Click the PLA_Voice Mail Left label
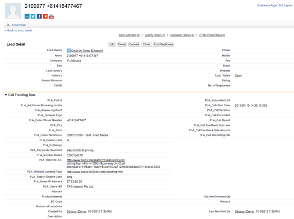This screenshot has width=294, height=219. [217, 100]
